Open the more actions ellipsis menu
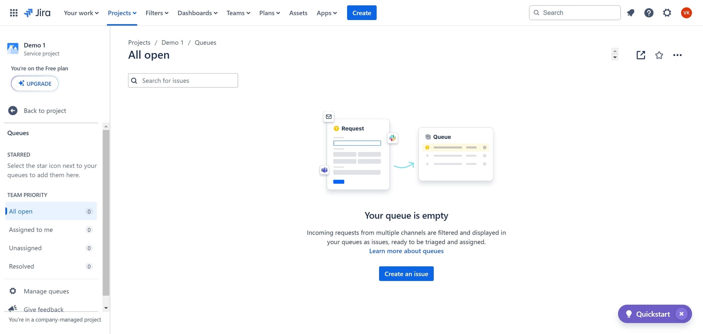Image resolution: width=703 pixels, height=334 pixels. coord(678,55)
